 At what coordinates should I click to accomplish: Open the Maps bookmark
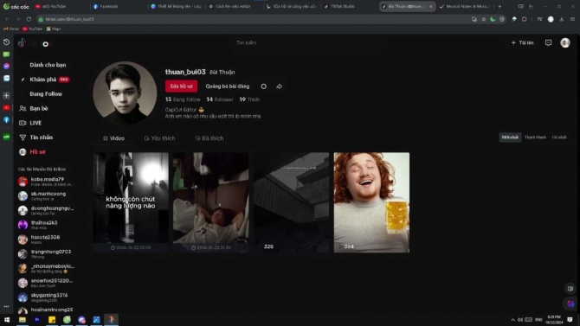54,29
